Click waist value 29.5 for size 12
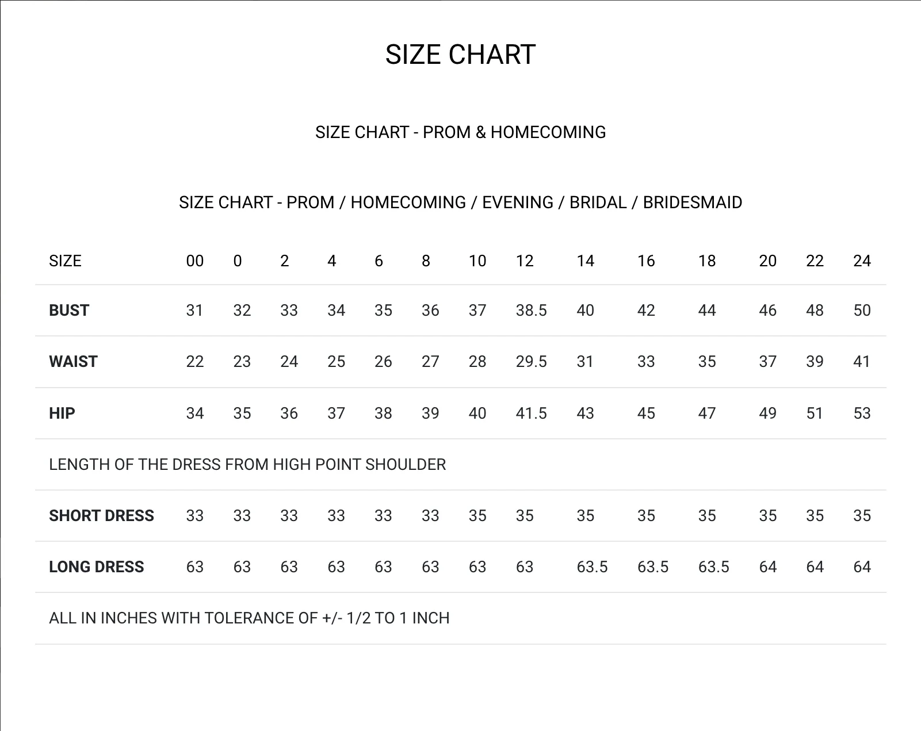Image resolution: width=921 pixels, height=731 pixels. 531,362
